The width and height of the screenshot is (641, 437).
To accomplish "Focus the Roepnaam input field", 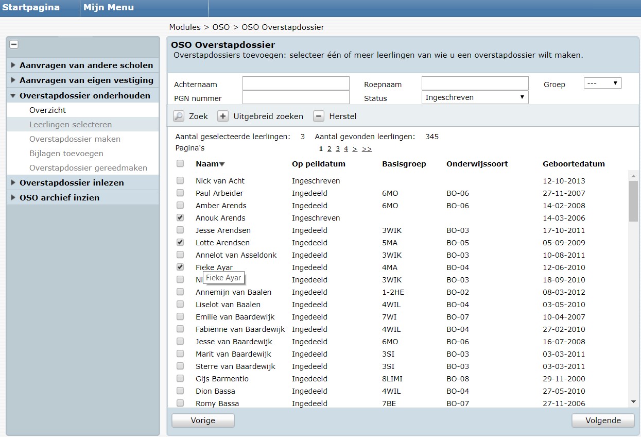I will click(x=475, y=83).
